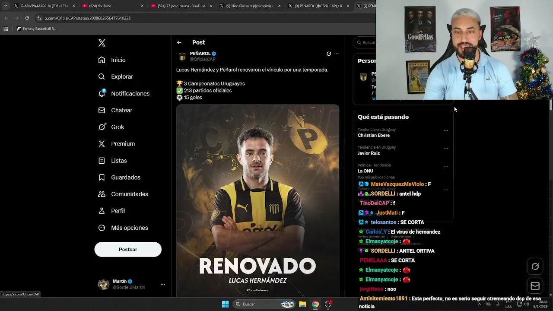Image resolution: width=553 pixels, height=311 pixels.
Task: Open File Explorer from taskbar
Action: tap(302, 304)
